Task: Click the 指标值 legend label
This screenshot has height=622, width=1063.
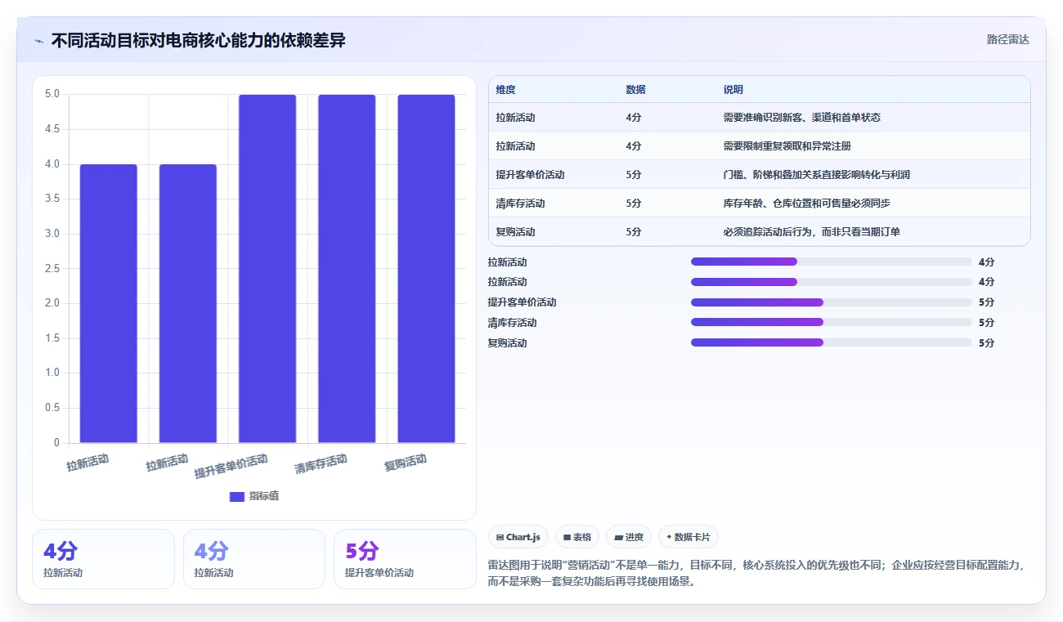Action: click(x=264, y=496)
